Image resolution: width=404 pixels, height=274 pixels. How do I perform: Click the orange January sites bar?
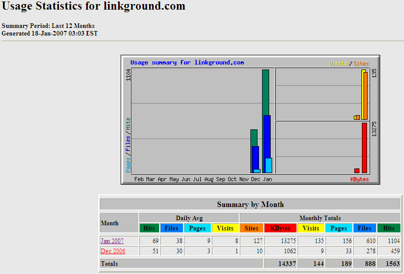pyautogui.click(x=364, y=95)
